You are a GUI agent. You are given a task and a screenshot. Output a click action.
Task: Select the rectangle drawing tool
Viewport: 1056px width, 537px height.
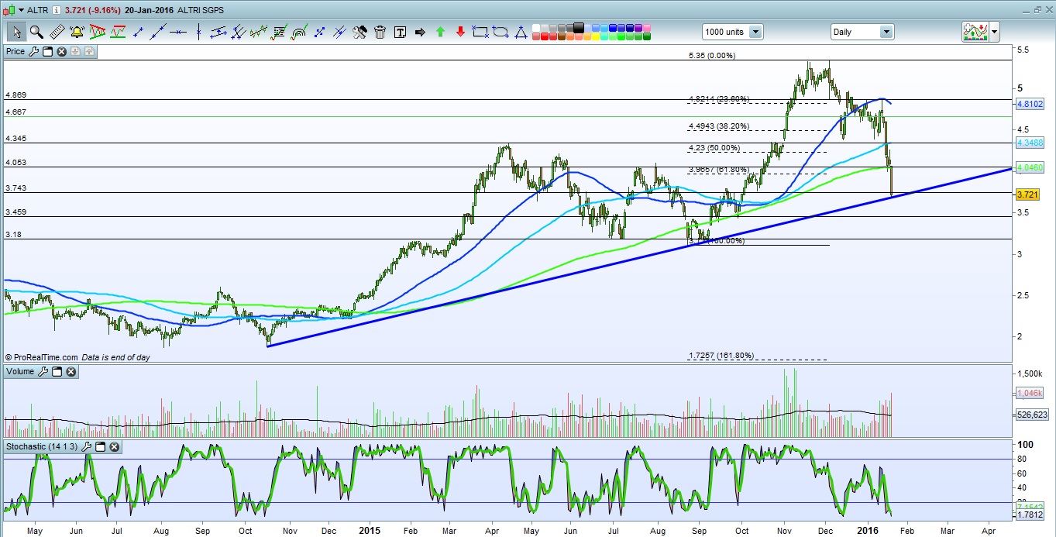click(480, 32)
